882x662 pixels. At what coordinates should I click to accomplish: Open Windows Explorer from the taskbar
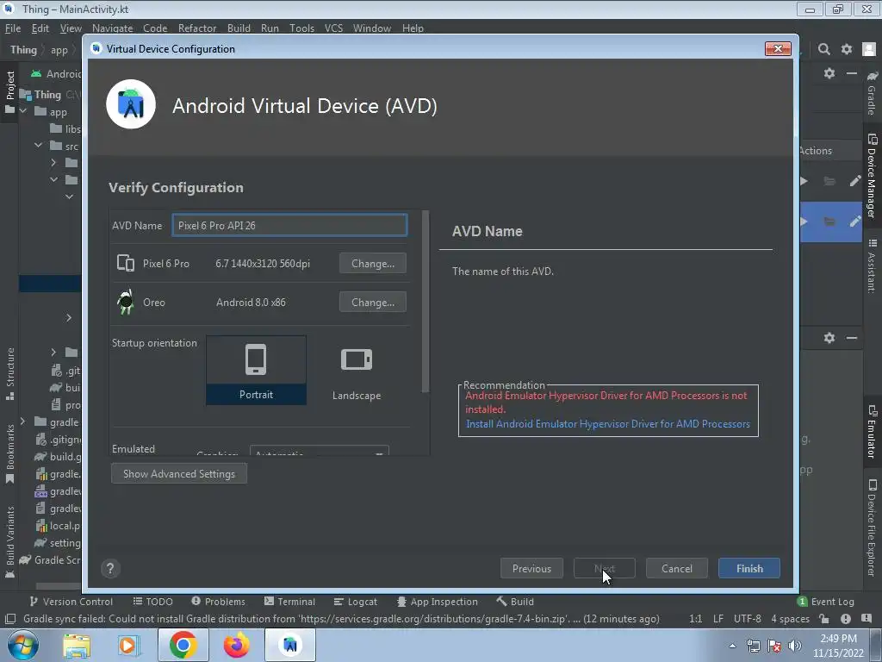tap(77, 646)
